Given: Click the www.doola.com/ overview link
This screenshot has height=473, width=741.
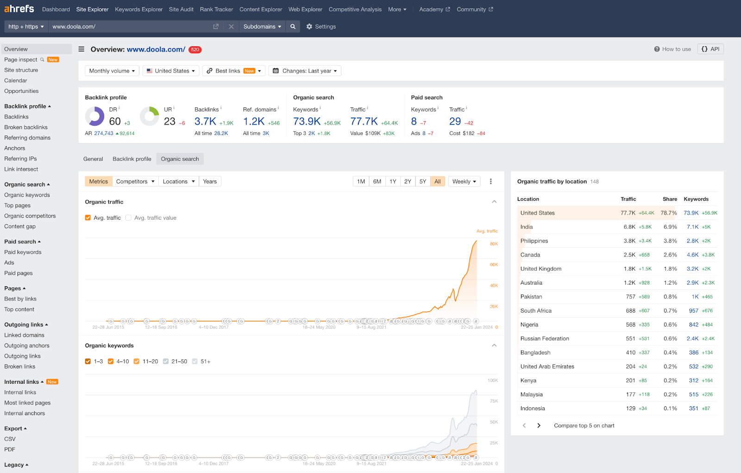Looking at the screenshot, I should (156, 49).
